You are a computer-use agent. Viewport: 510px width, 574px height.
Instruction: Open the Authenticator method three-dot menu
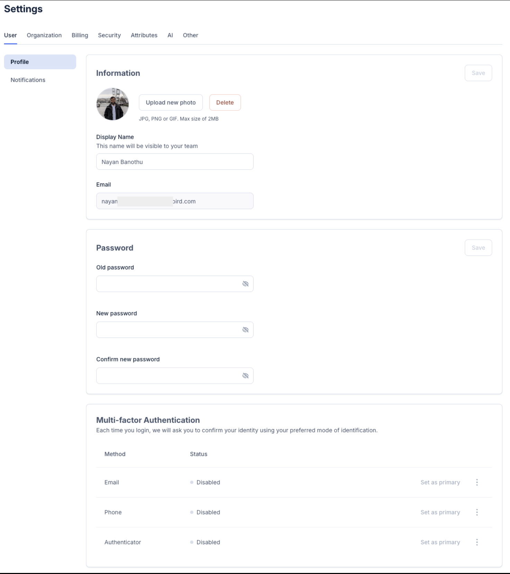[x=477, y=542]
